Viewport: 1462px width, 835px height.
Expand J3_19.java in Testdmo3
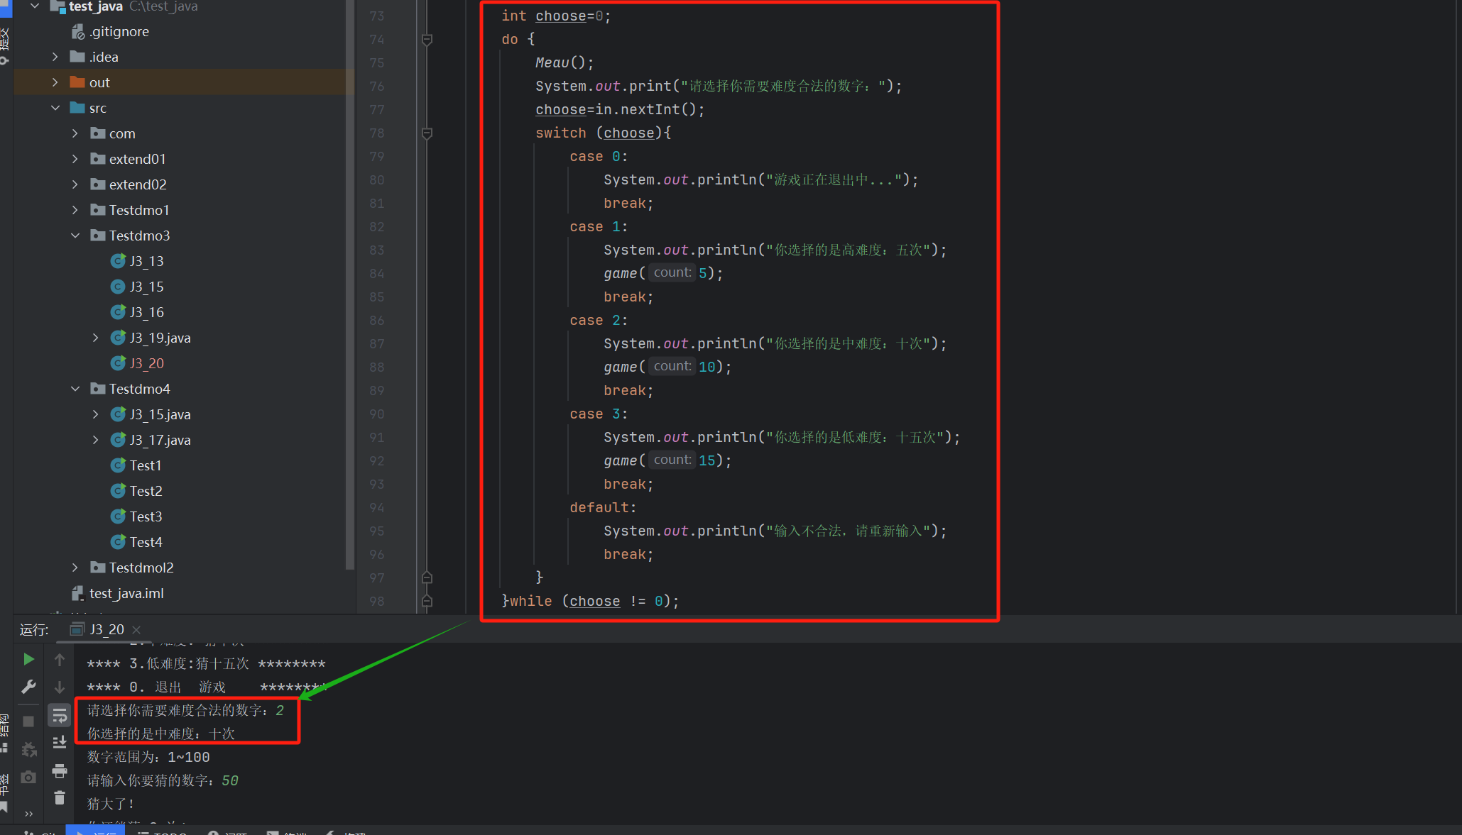[x=95, y=338]
